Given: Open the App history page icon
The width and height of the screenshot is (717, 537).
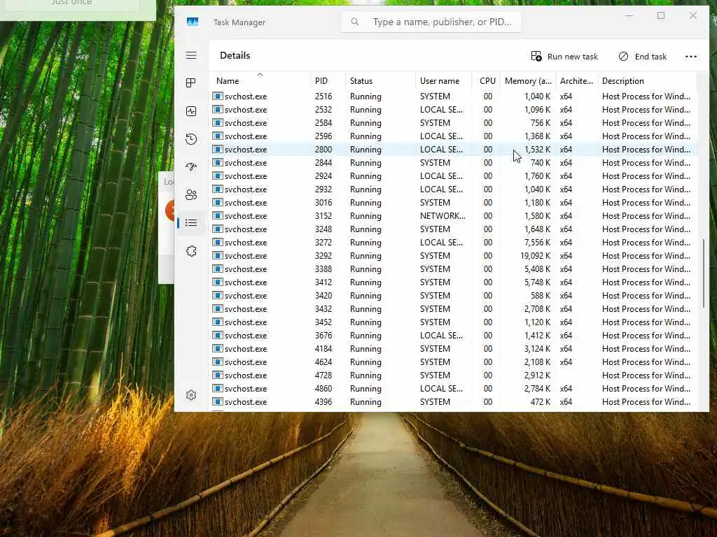Looking at the screenshot, I should pos(191,139).
